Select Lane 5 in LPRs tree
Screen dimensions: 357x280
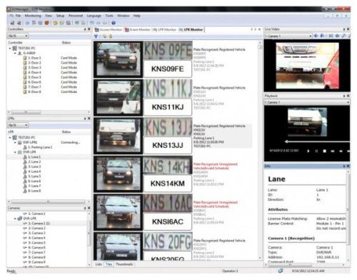pyautogui.click(x=34, y=176)
